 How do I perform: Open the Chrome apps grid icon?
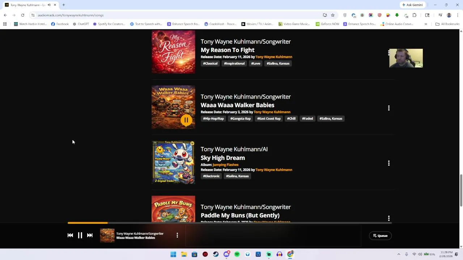click(5, 24)
